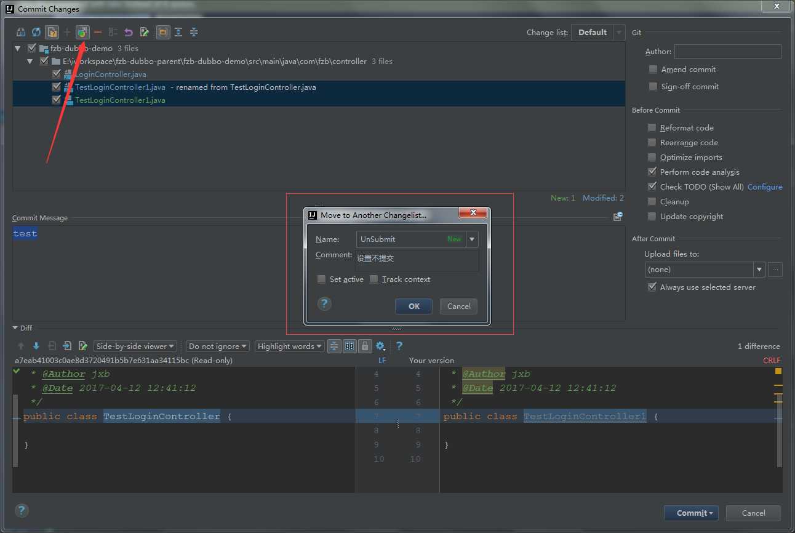Click the help icon at bottom-left of Commit dialog
The image size is (795, 533).
click(21, 510)
